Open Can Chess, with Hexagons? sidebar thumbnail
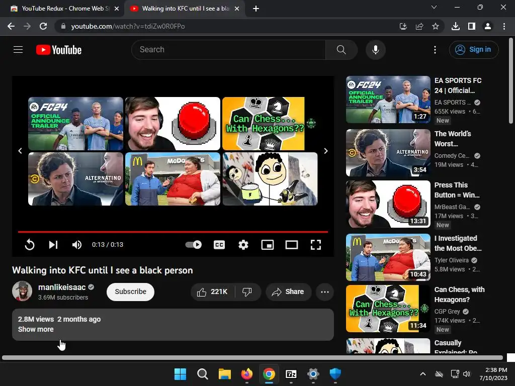 pyautogui.click(x=388, y=309)
